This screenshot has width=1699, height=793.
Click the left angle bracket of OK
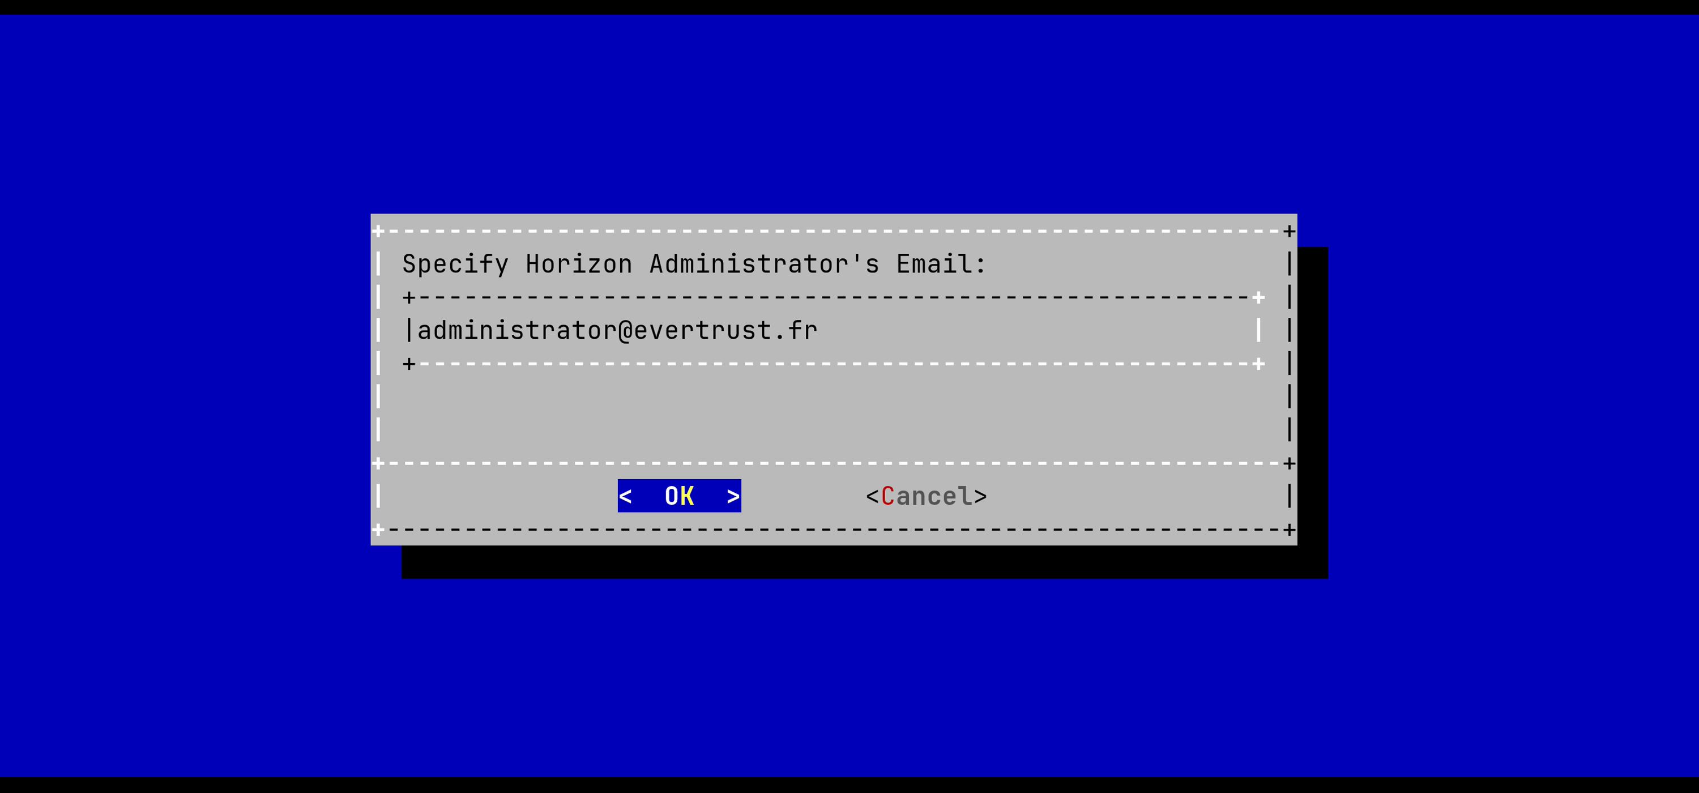tap(625, 496)
